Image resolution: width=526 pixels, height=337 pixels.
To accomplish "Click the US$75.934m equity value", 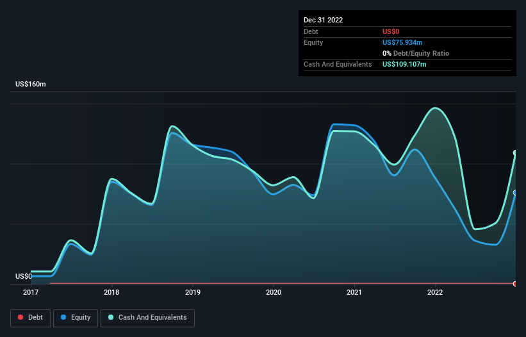I will click(x=402, y=42).
